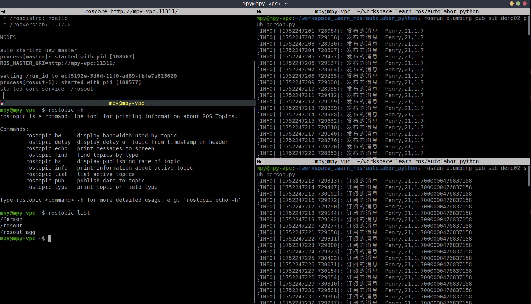
Task: Click the /Person topic in the list output
Action: tap(11, 219)
